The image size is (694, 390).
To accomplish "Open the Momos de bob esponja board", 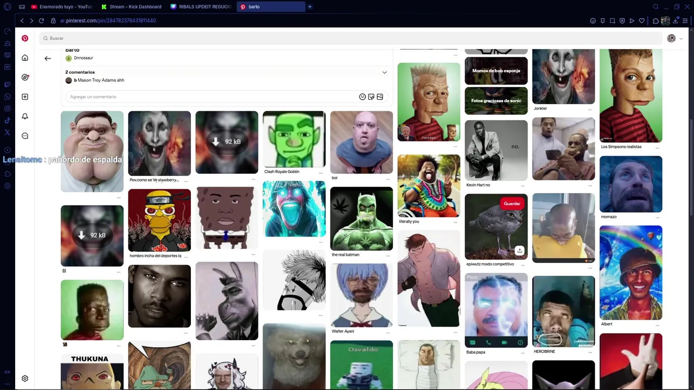I will coord(496,71).
